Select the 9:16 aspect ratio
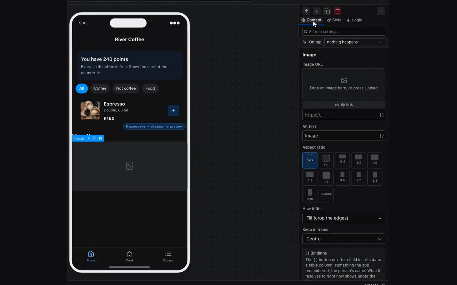Viewport: 457px width, 285px height. [310, 195]
